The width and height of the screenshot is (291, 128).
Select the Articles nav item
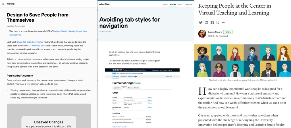pos(173,4)
